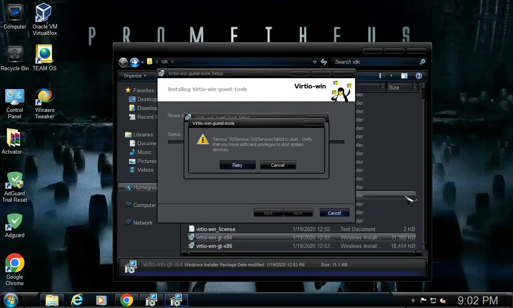
Task: Open the Computer desktop icon
Action: point(15,16)
